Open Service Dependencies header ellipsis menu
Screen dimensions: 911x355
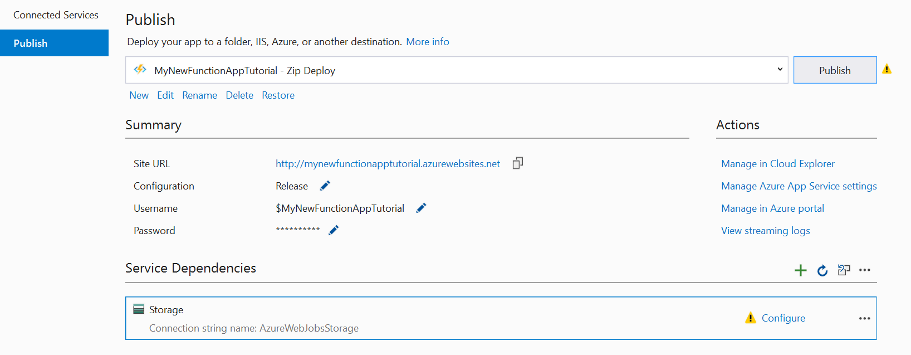point(864,270)
